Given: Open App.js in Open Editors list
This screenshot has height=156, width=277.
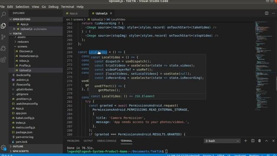Looking at the screenshot, I should [x=36, y=24].
